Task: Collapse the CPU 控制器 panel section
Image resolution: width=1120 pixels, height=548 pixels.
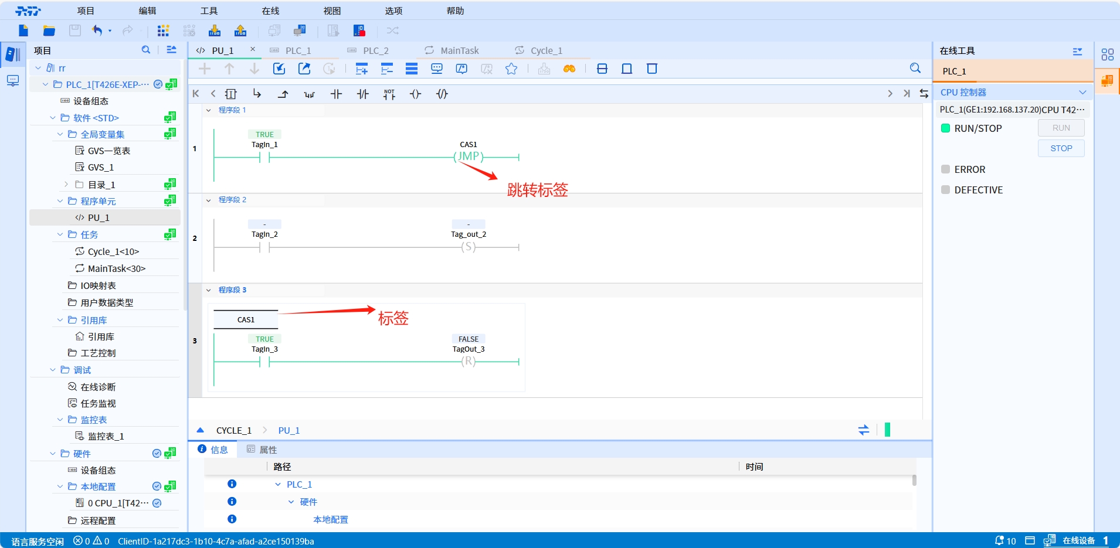Action: coord(1082,93)
